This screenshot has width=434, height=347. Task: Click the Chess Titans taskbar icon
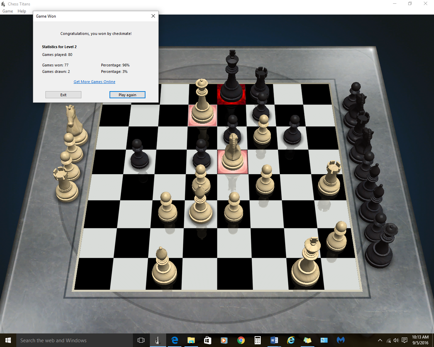coord(158,340)
